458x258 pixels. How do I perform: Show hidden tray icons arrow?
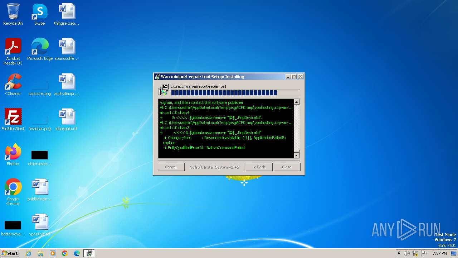(399, 253)
